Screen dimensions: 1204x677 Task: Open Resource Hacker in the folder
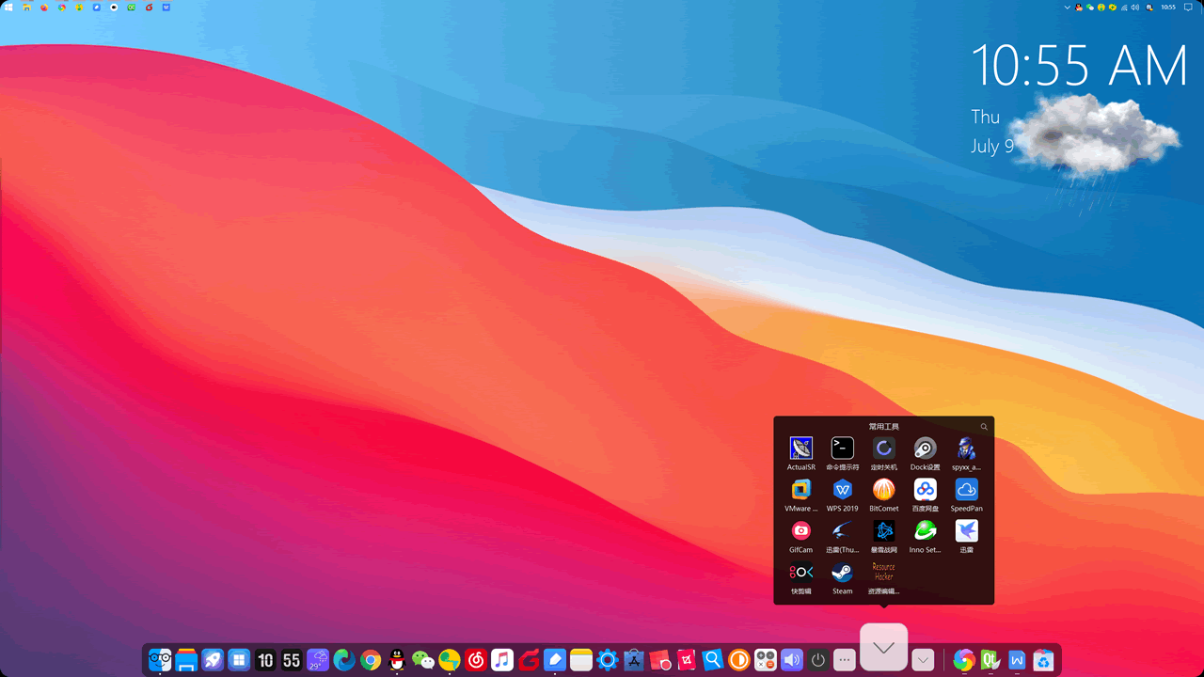click(x=883, y=572)
